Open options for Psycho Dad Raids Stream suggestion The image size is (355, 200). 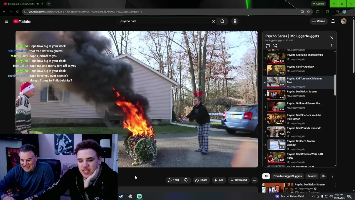[x=335, y=185]
